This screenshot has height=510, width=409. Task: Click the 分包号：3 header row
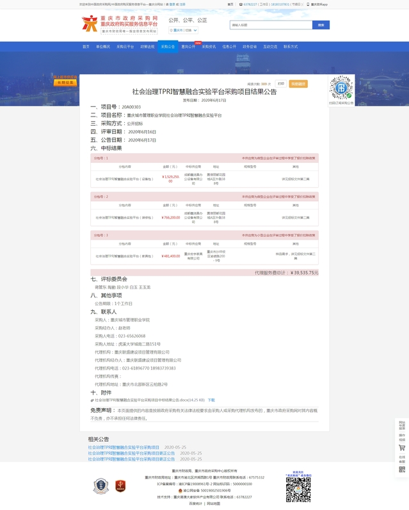point(204,235)
